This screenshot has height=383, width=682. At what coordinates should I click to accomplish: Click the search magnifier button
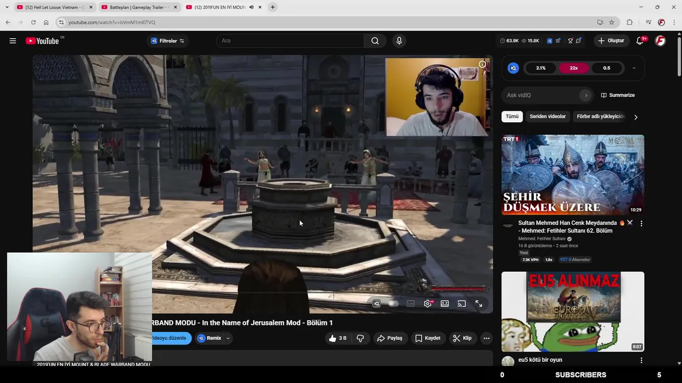(375, 41)
